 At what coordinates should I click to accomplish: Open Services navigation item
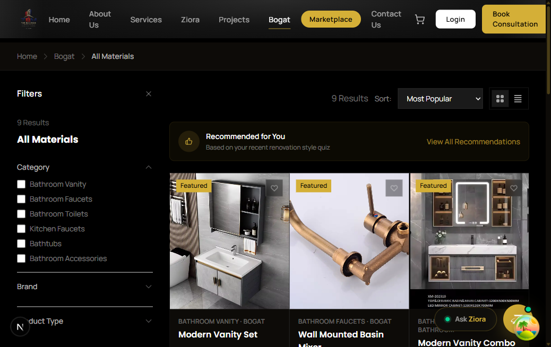(146, 20)
